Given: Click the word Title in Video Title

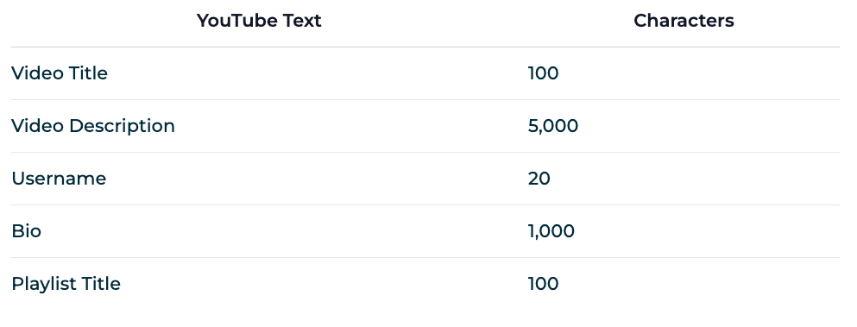Looking at the screenshot, I should pyautogui.click(x=89, y=73).
